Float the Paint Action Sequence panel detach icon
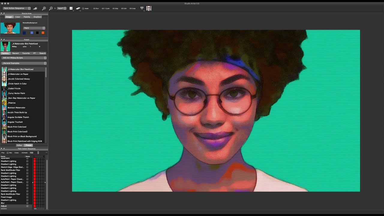This screenshot has width=384, height=216. point(4,148)
